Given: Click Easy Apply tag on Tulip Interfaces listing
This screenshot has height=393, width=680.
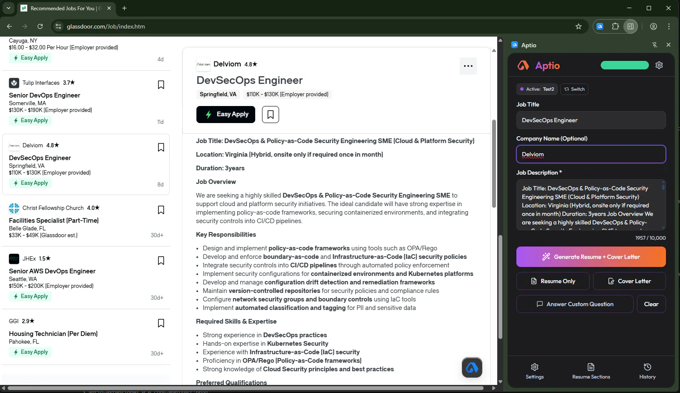Looking at the screenshot, I should pyautogui.click(x=30, y=120).
